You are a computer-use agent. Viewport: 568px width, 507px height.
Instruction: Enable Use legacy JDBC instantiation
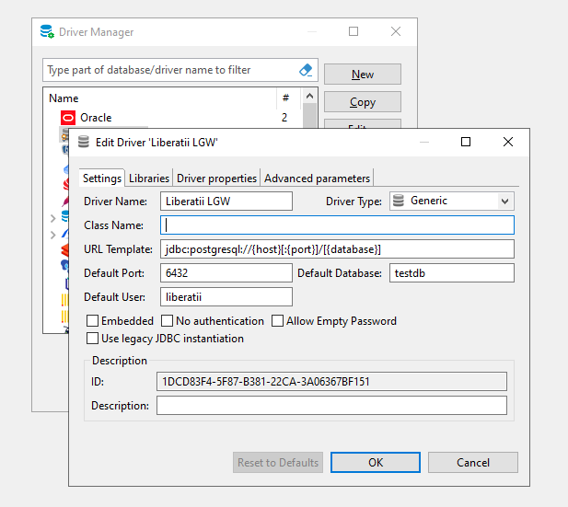pos(92,339)
